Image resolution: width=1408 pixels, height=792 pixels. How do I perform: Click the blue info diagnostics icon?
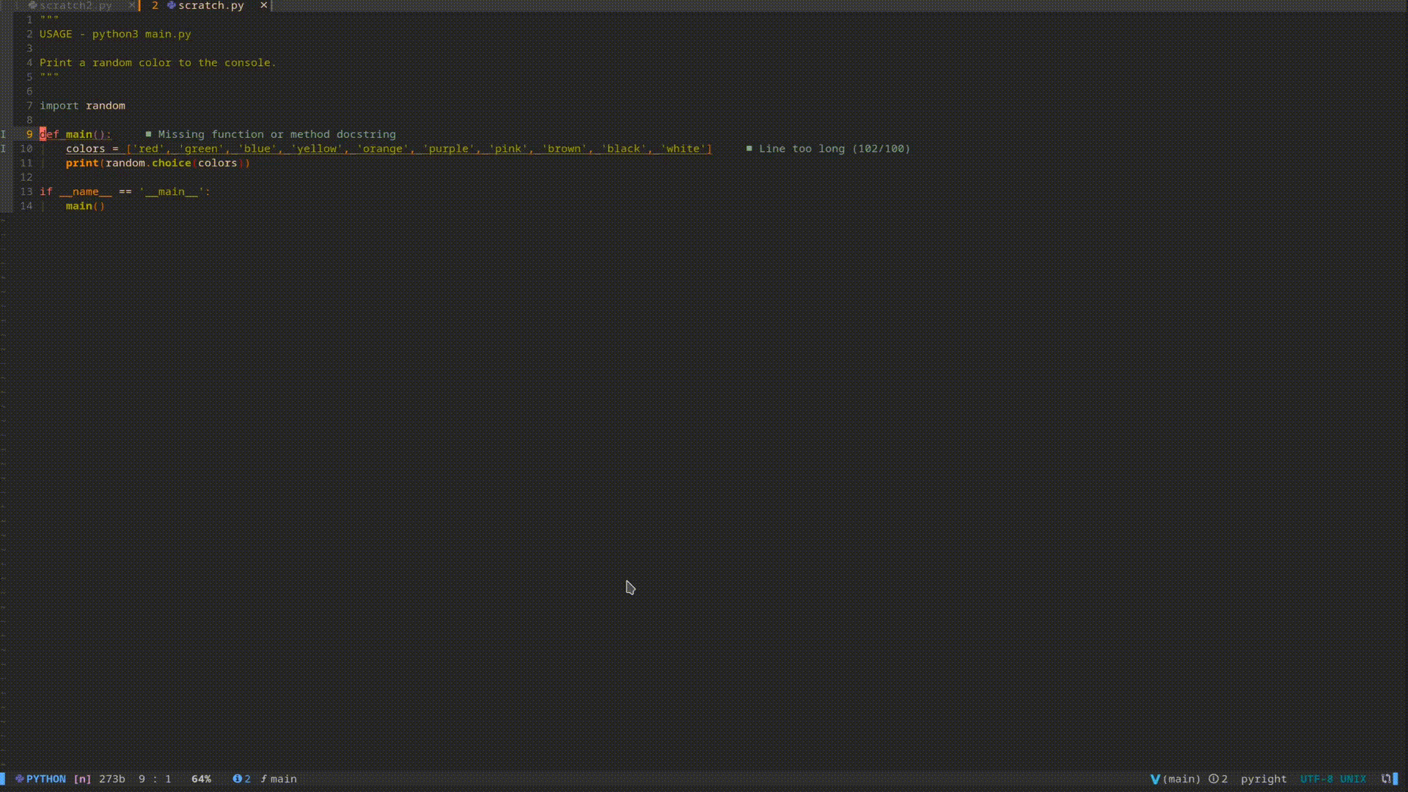(x=237, y=779)
